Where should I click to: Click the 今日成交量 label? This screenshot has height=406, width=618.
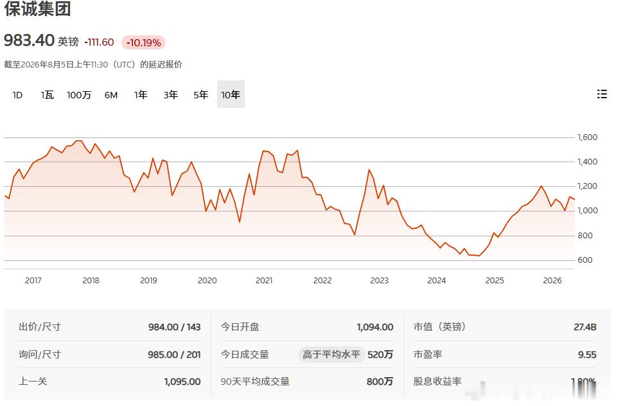244,355
